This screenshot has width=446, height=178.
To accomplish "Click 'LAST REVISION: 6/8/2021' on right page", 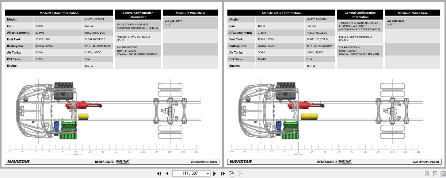I will coord(426,162).
